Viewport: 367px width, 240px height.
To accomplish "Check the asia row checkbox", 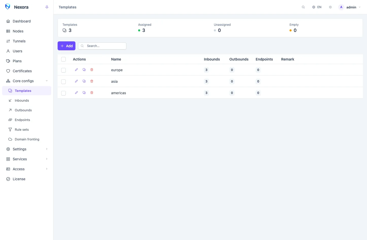I will point(63,82).
